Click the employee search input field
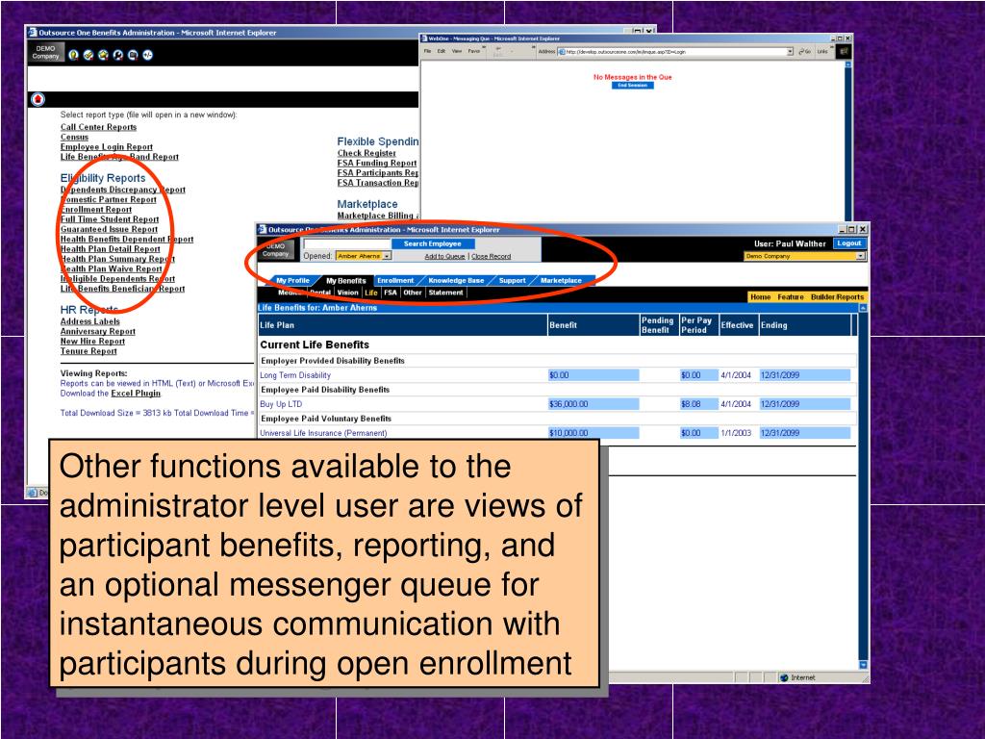985x739 pixels. (x=346, y=243)
